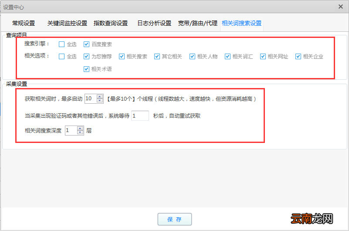This screenshot has height=231, width=349.
Task: Increase 相关词搜索深度 with up arrow
Action: (80, 129)
